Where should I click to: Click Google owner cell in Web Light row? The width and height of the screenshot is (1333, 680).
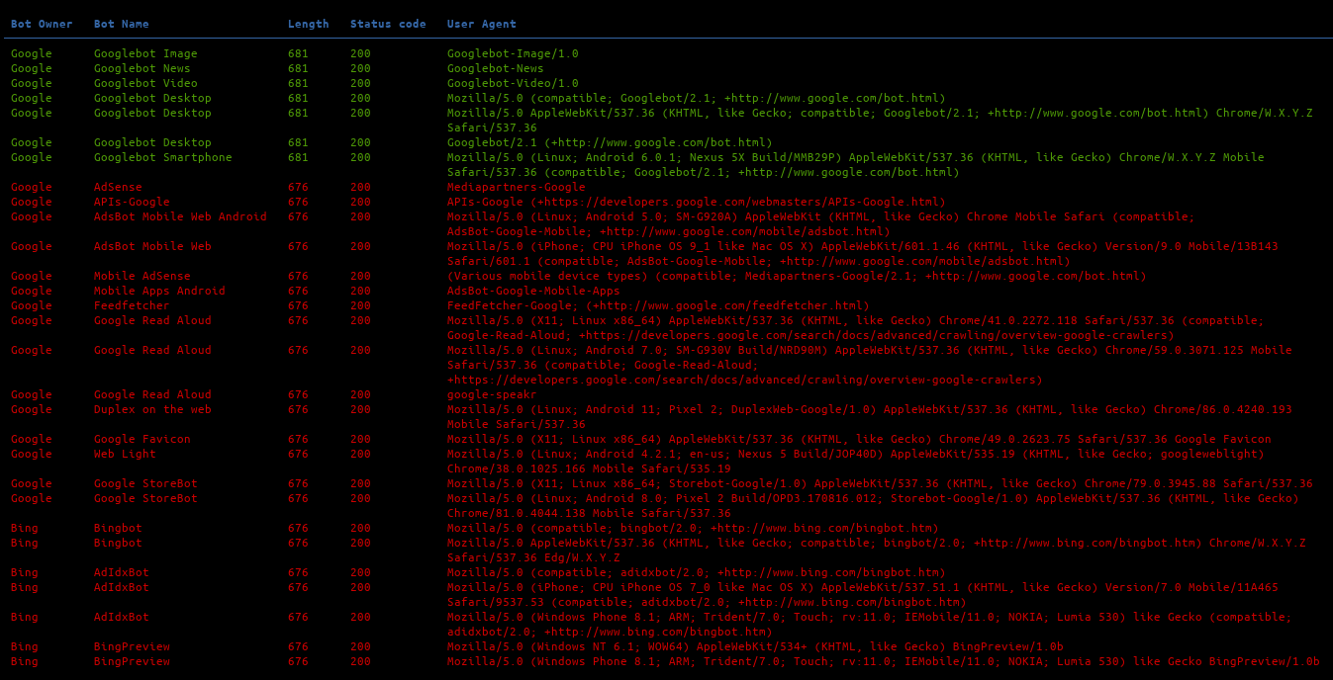(32, 454)
